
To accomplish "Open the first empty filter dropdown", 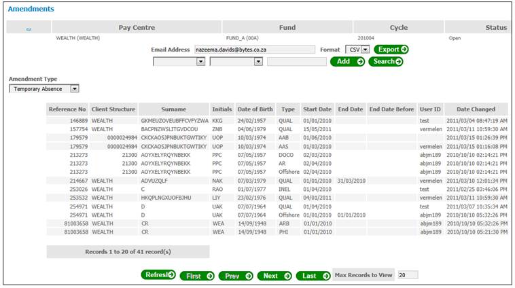I will point(179,61).
